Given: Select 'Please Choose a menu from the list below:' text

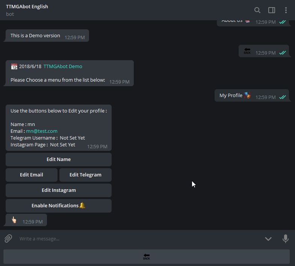Looking at the screenshot, I should point(58,80).
